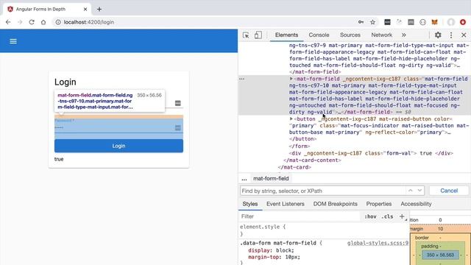This screenshot has height=265, width=471.
Task: Toggle the device toolbar in DevTools
Action: click(x=258, y=35)
